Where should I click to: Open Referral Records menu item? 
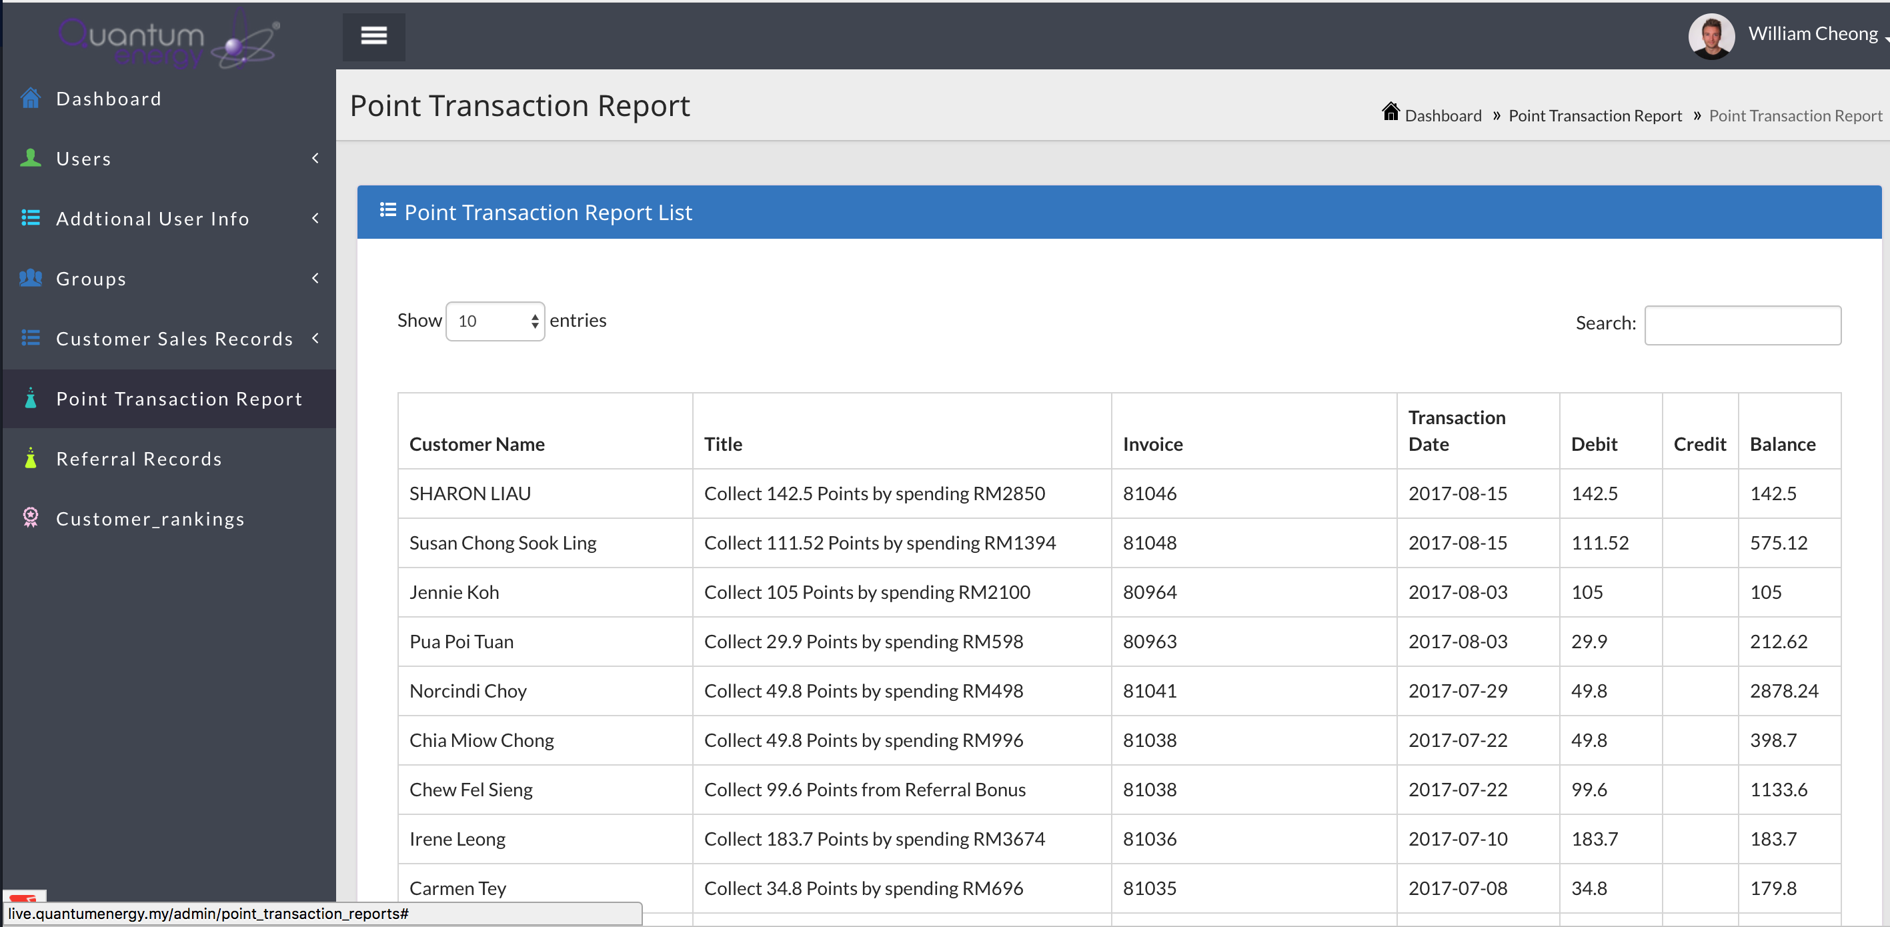(139, 459)
